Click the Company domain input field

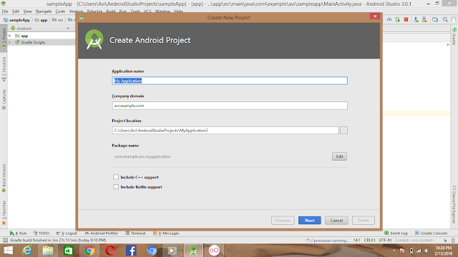230,106
